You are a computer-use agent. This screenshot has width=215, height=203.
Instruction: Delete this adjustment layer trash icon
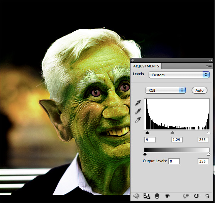pos(207,196)
